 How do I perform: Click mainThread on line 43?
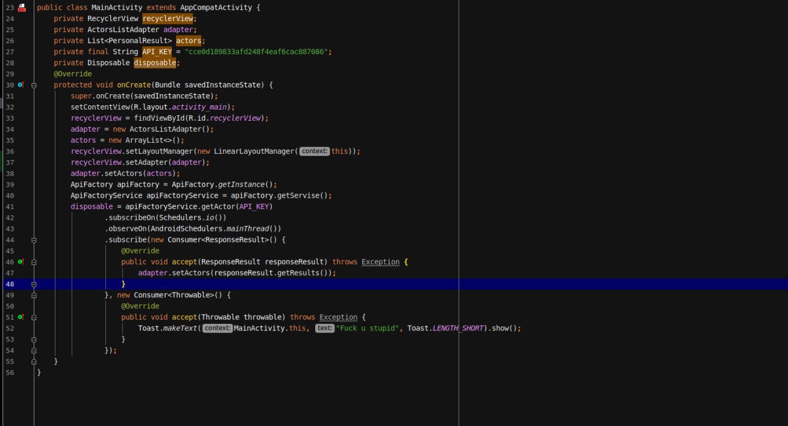pyautogui.click(x=247, y=229)
